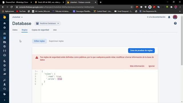Click the browser address bar URL
The width and height of the screenshot is (183, 103).
point(57,7)
